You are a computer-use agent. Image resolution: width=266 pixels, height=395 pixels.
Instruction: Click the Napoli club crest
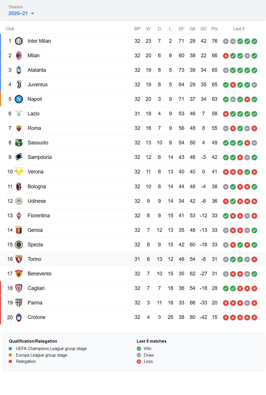click(19, 99)
